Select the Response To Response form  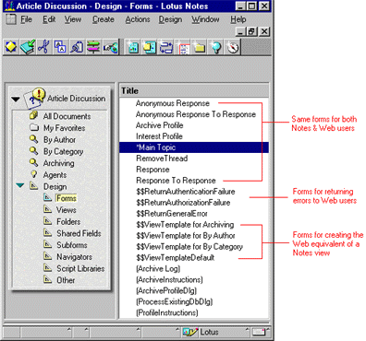176,181
